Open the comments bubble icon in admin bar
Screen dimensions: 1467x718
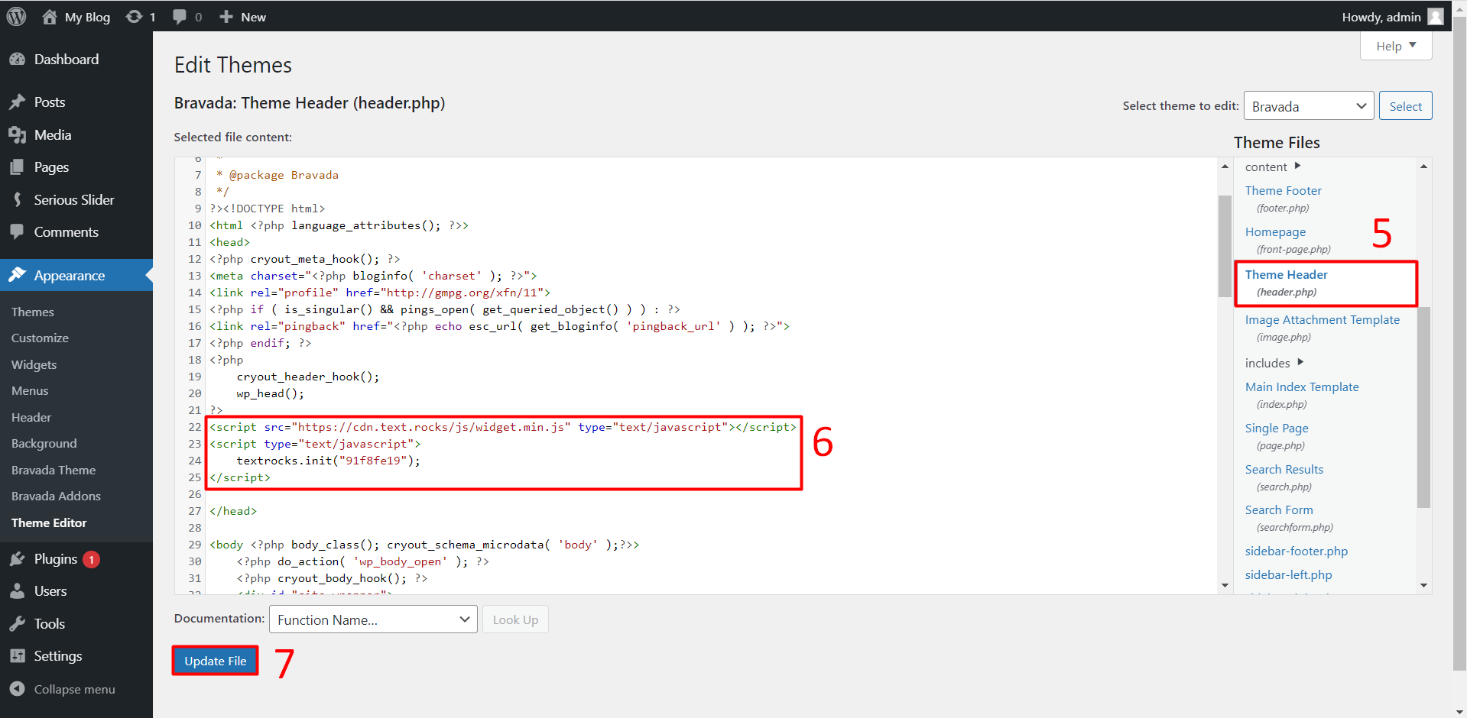click(180, 17)
